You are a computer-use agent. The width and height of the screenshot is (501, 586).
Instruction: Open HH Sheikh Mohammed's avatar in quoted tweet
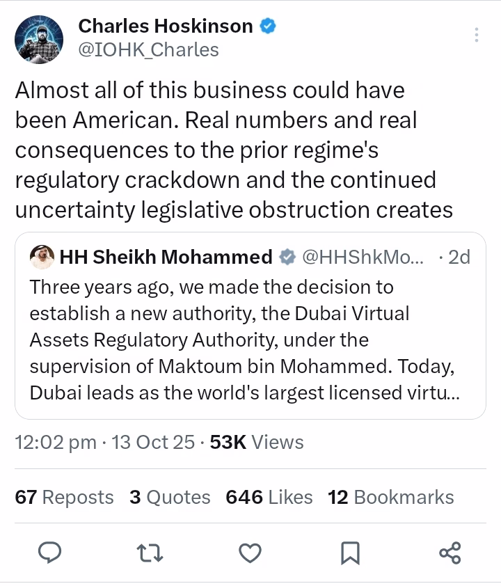tap(42, 258)
